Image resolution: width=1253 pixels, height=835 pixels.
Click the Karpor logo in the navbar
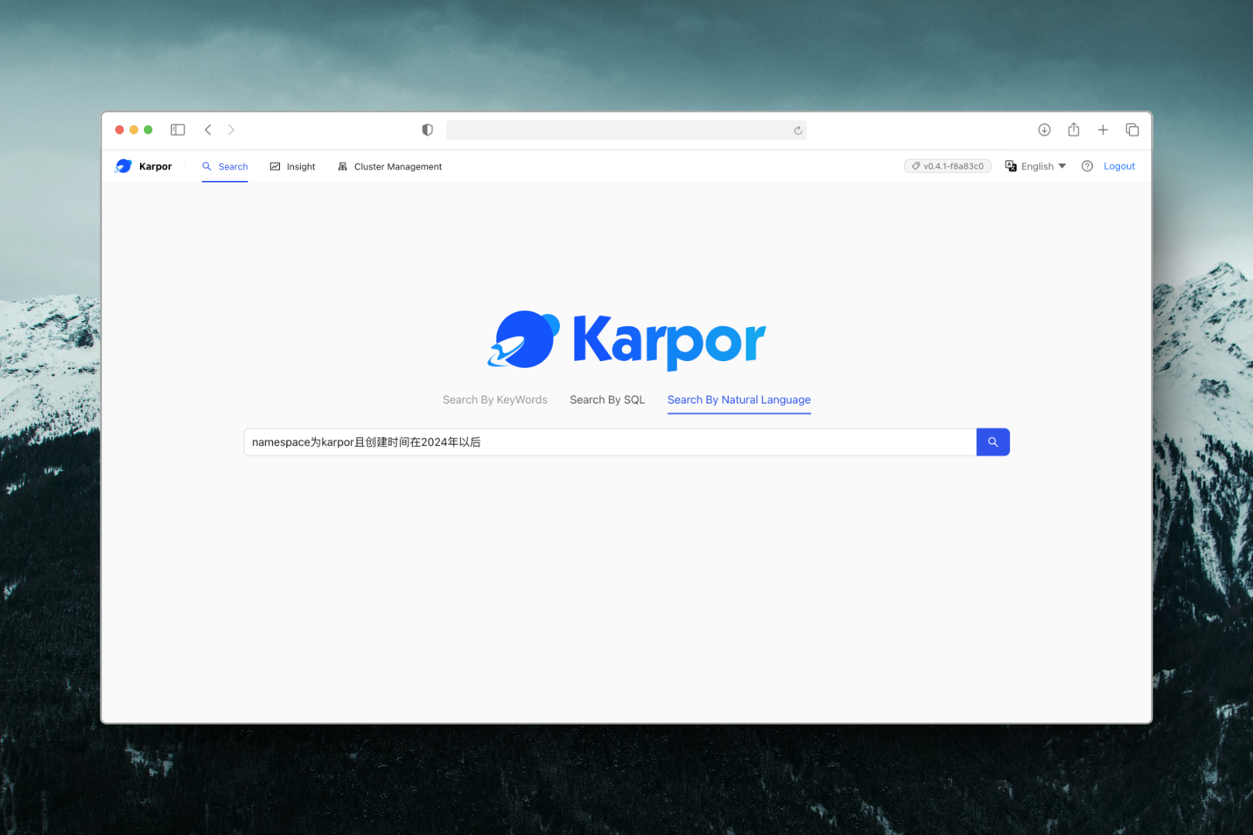pyautogui.click(x=144, y=166)
